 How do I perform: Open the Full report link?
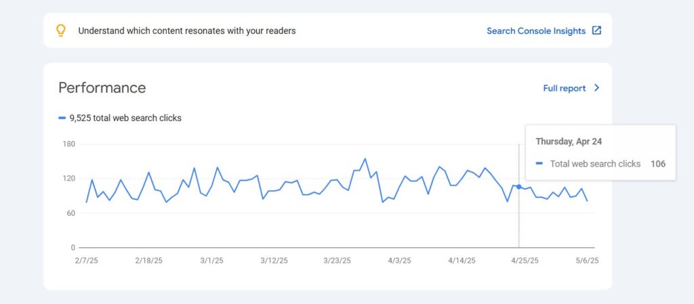[564, 88]
